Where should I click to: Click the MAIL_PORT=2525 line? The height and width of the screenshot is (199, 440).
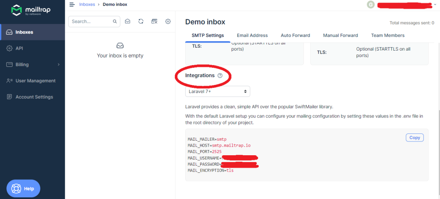tap(205, 152)
